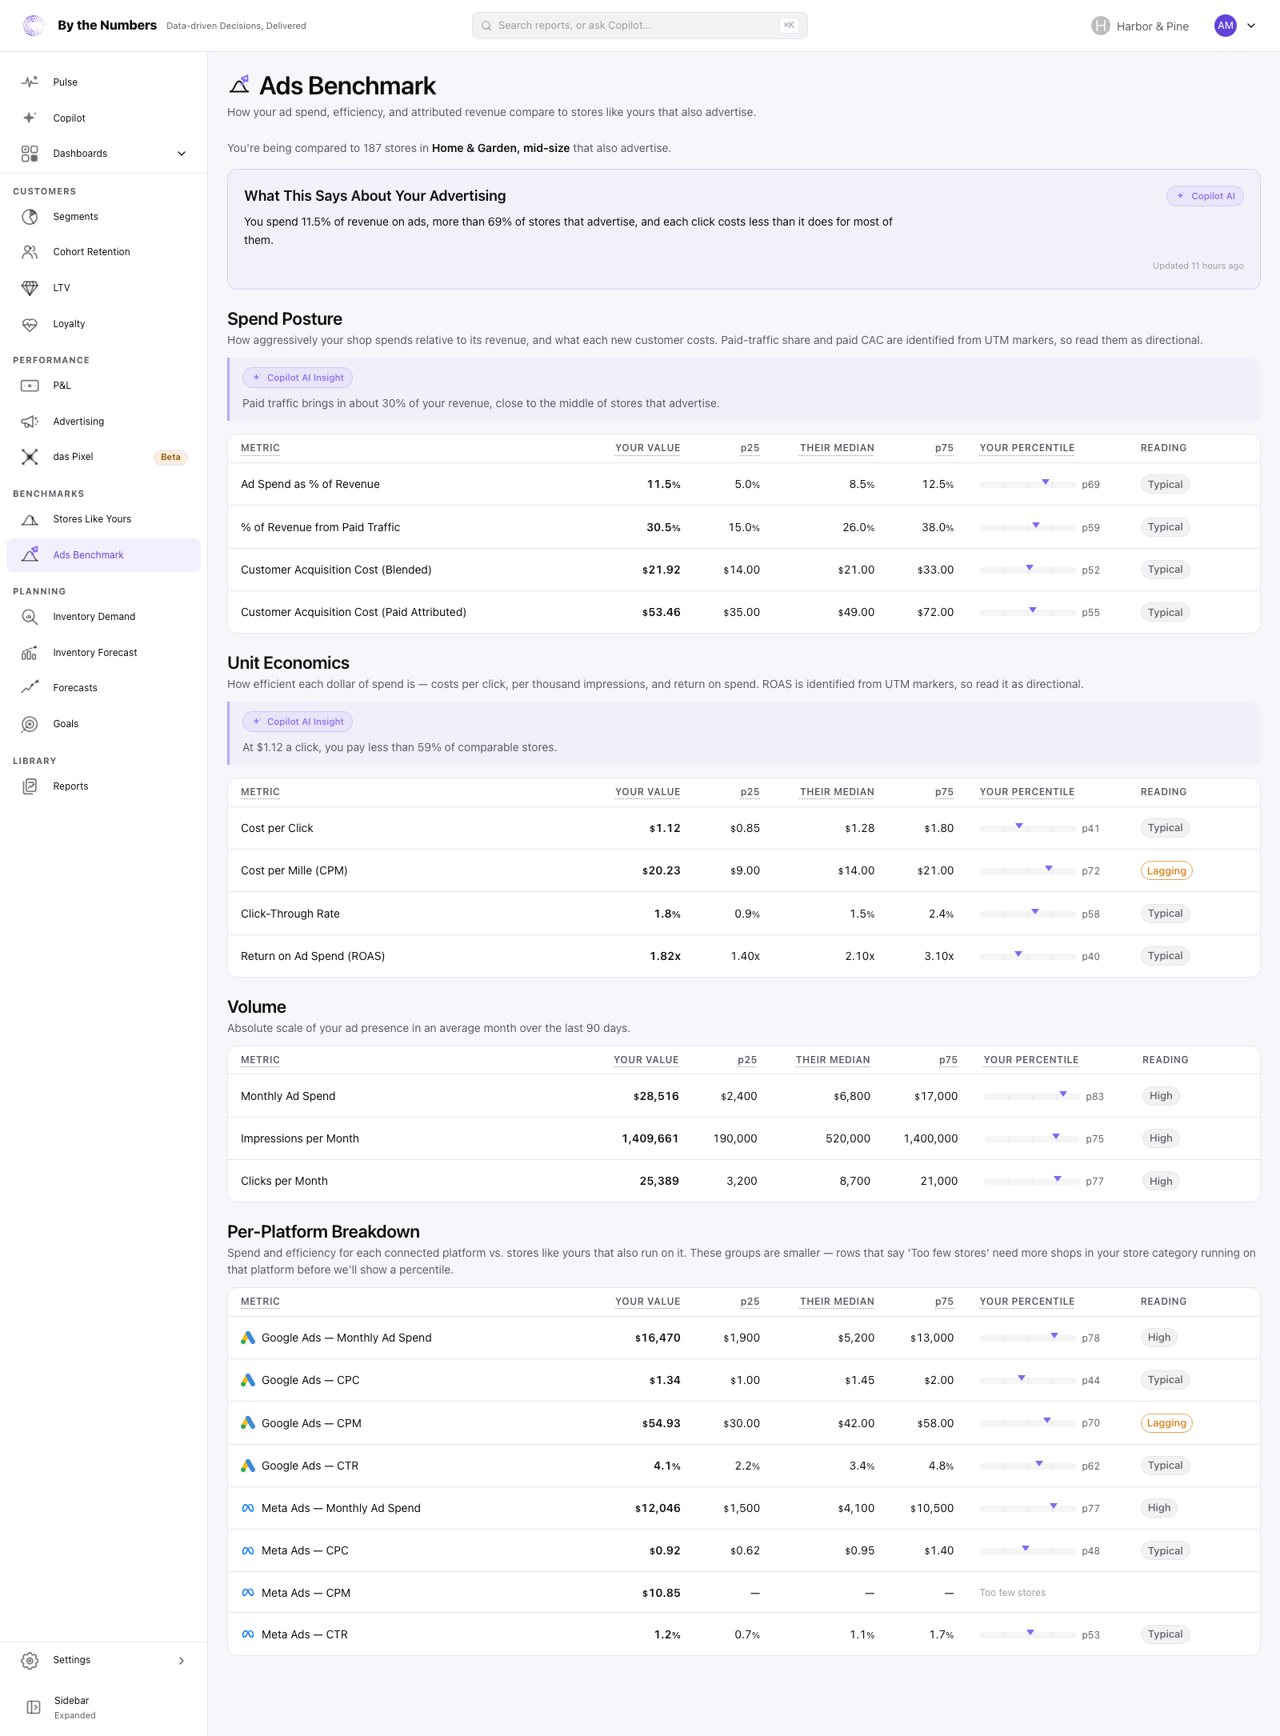The image size is (1280, 1736).
Task: Click the Cohort Retention people icon
Action: 30,252
